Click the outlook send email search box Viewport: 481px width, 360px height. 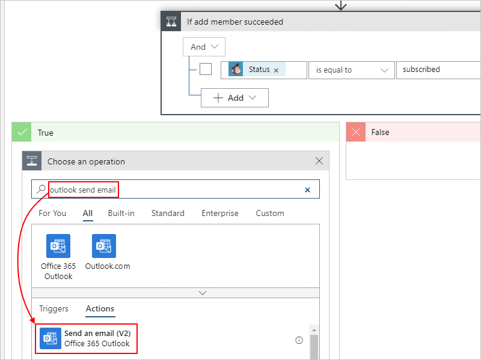point(175,189)
